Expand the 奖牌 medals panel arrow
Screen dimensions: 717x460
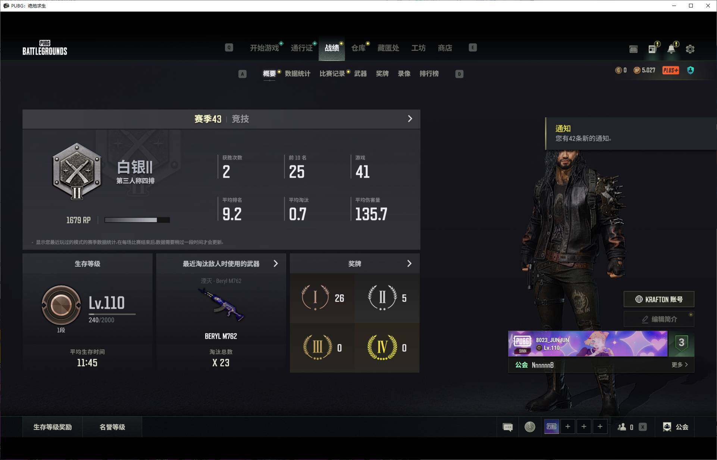(x=409, y=264)
